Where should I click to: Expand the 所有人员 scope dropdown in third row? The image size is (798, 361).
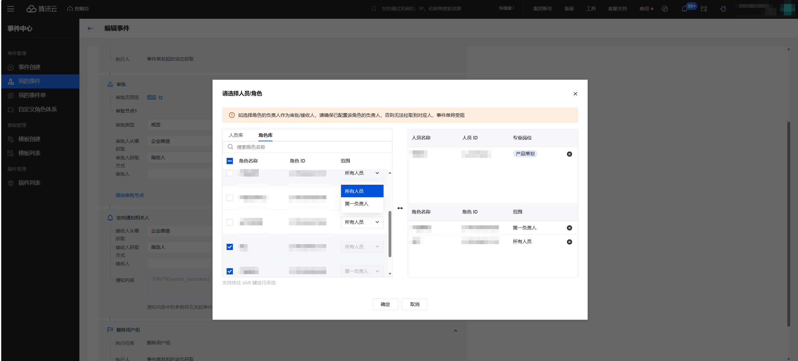pyautogui.click(x=362, y=222)
